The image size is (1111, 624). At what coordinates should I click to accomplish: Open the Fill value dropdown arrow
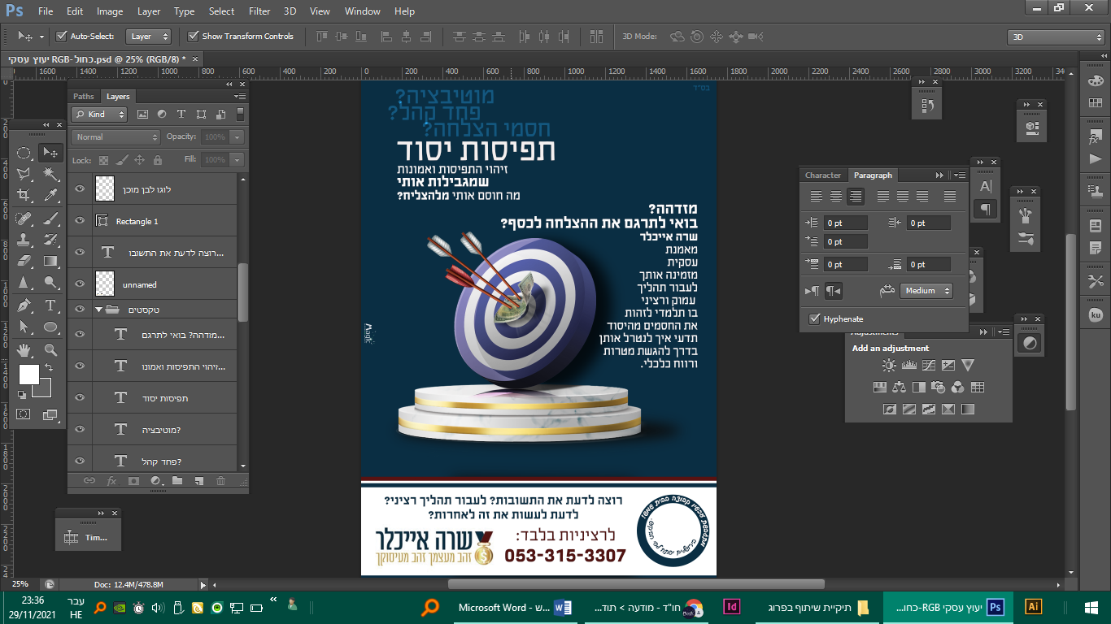[x=237, y=160]
